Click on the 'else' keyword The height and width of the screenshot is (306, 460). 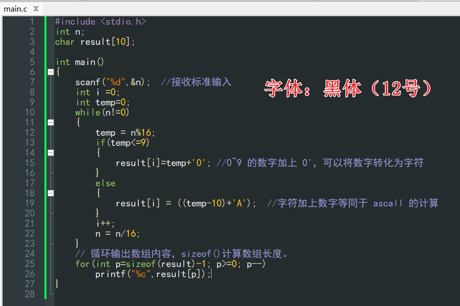click(x=106, y=183)
